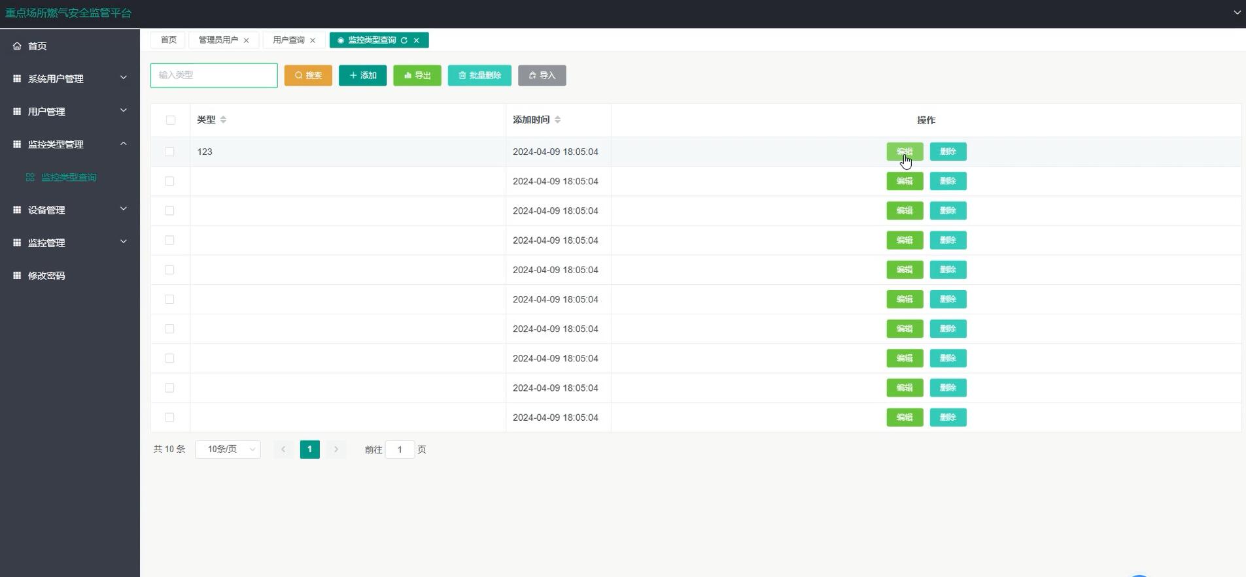Expand the 用户管理 sidebar menu
Image resolution: width=1246 pixels, height=577 pixels.
[70, 111]
